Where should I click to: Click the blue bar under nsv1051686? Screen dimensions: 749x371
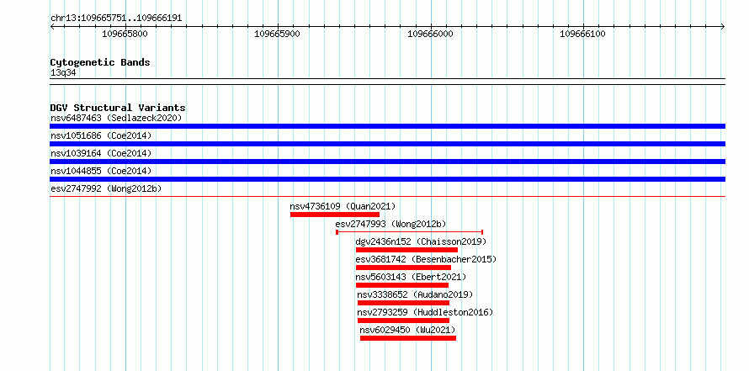pos(387,144)
